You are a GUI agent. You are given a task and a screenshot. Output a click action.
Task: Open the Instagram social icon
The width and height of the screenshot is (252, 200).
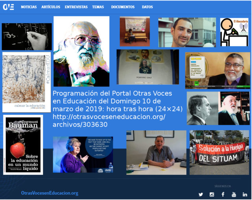point(212,194)
